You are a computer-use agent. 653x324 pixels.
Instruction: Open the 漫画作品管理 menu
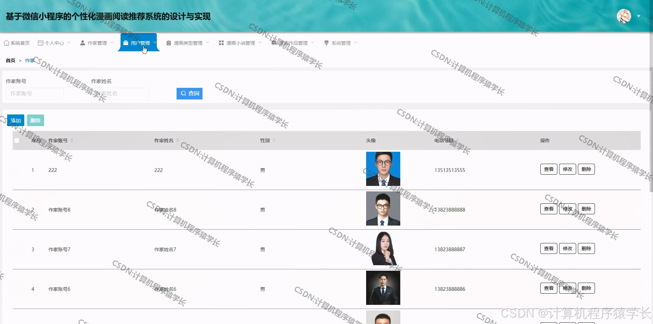293,43
